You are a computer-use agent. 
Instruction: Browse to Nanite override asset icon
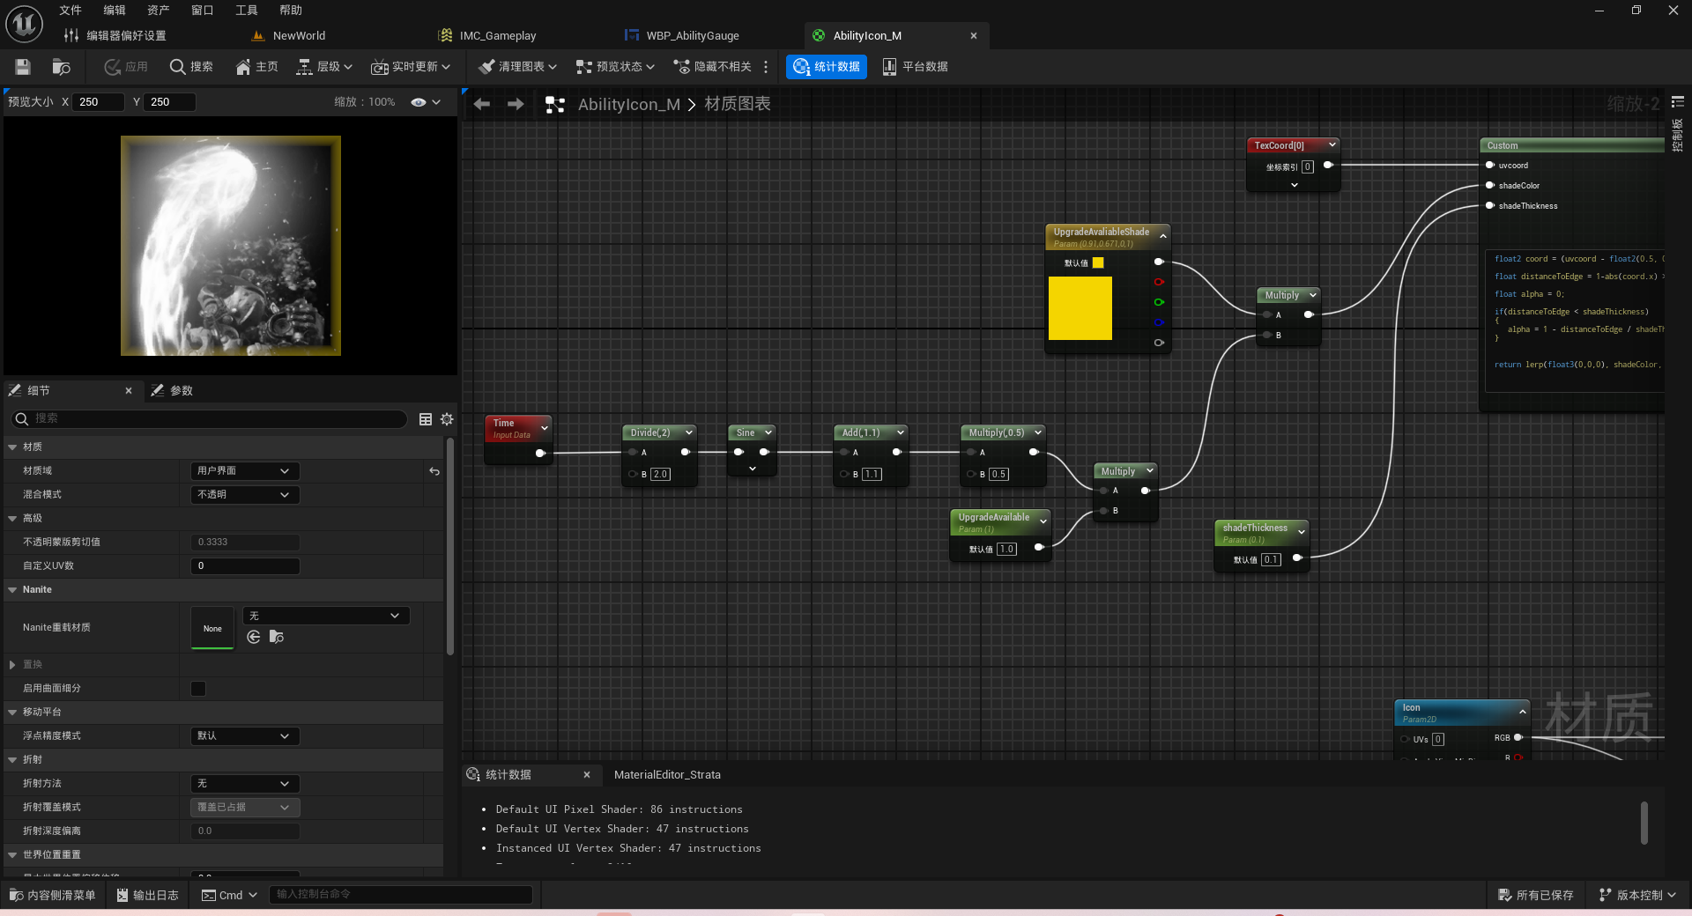tap(277, 637)
